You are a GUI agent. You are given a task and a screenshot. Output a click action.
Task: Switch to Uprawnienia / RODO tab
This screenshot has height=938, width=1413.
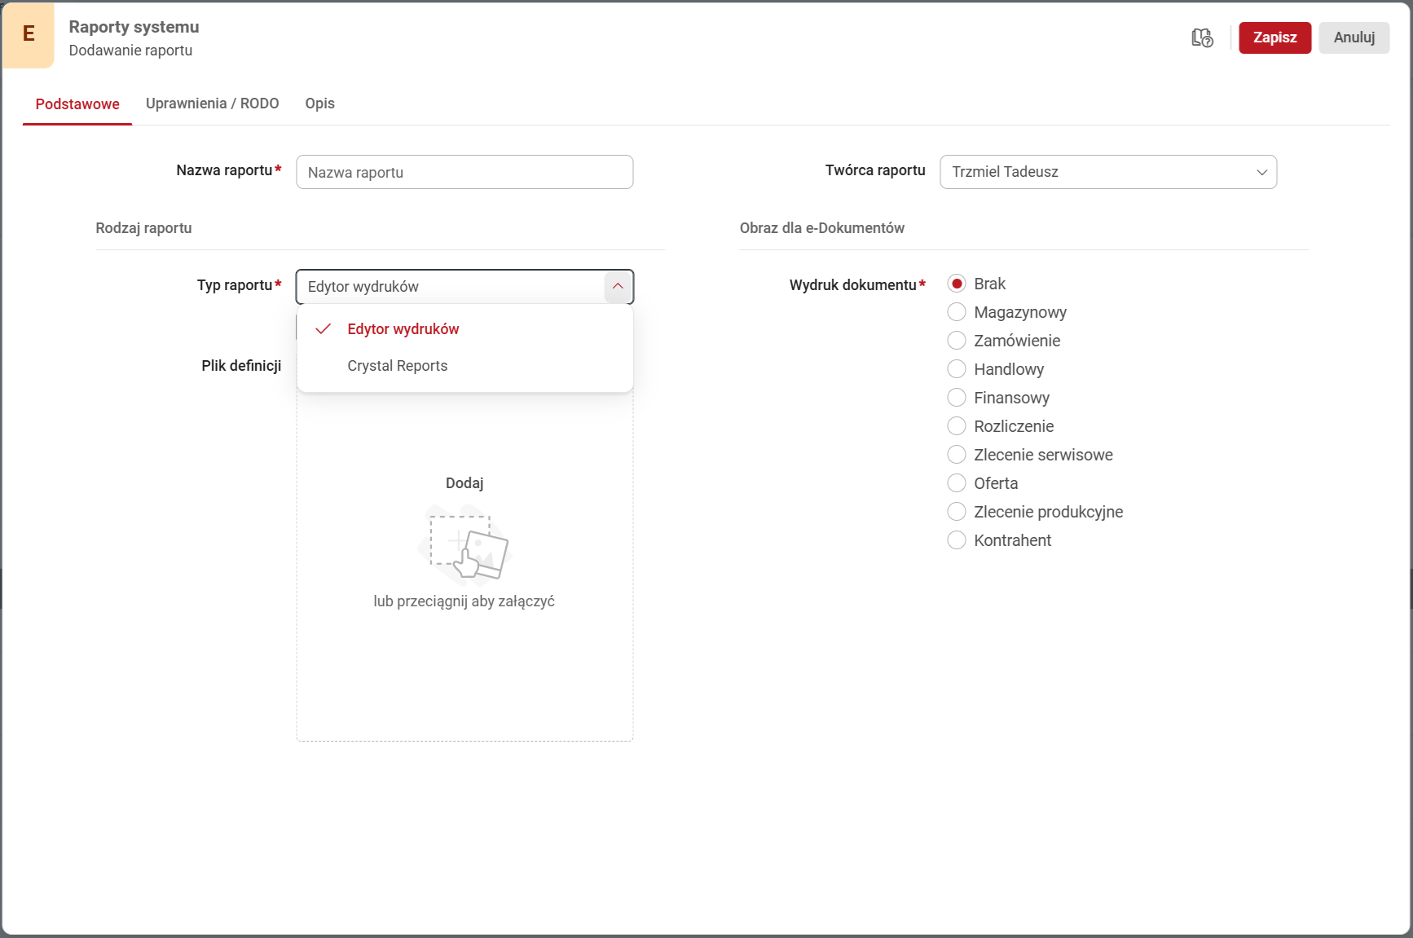[212, 103]
